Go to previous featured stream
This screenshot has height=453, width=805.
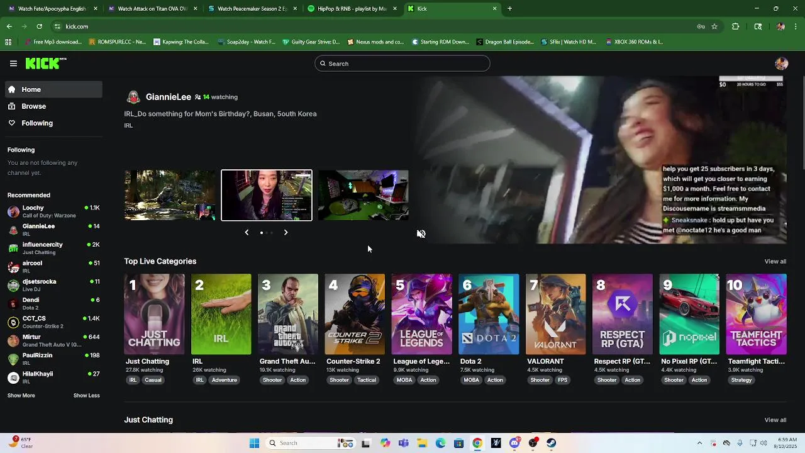pyautogui.click(x=247, y=233)
